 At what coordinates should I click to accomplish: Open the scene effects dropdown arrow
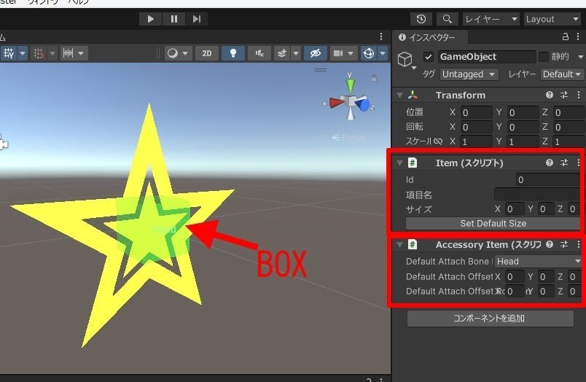coord(296,53)
